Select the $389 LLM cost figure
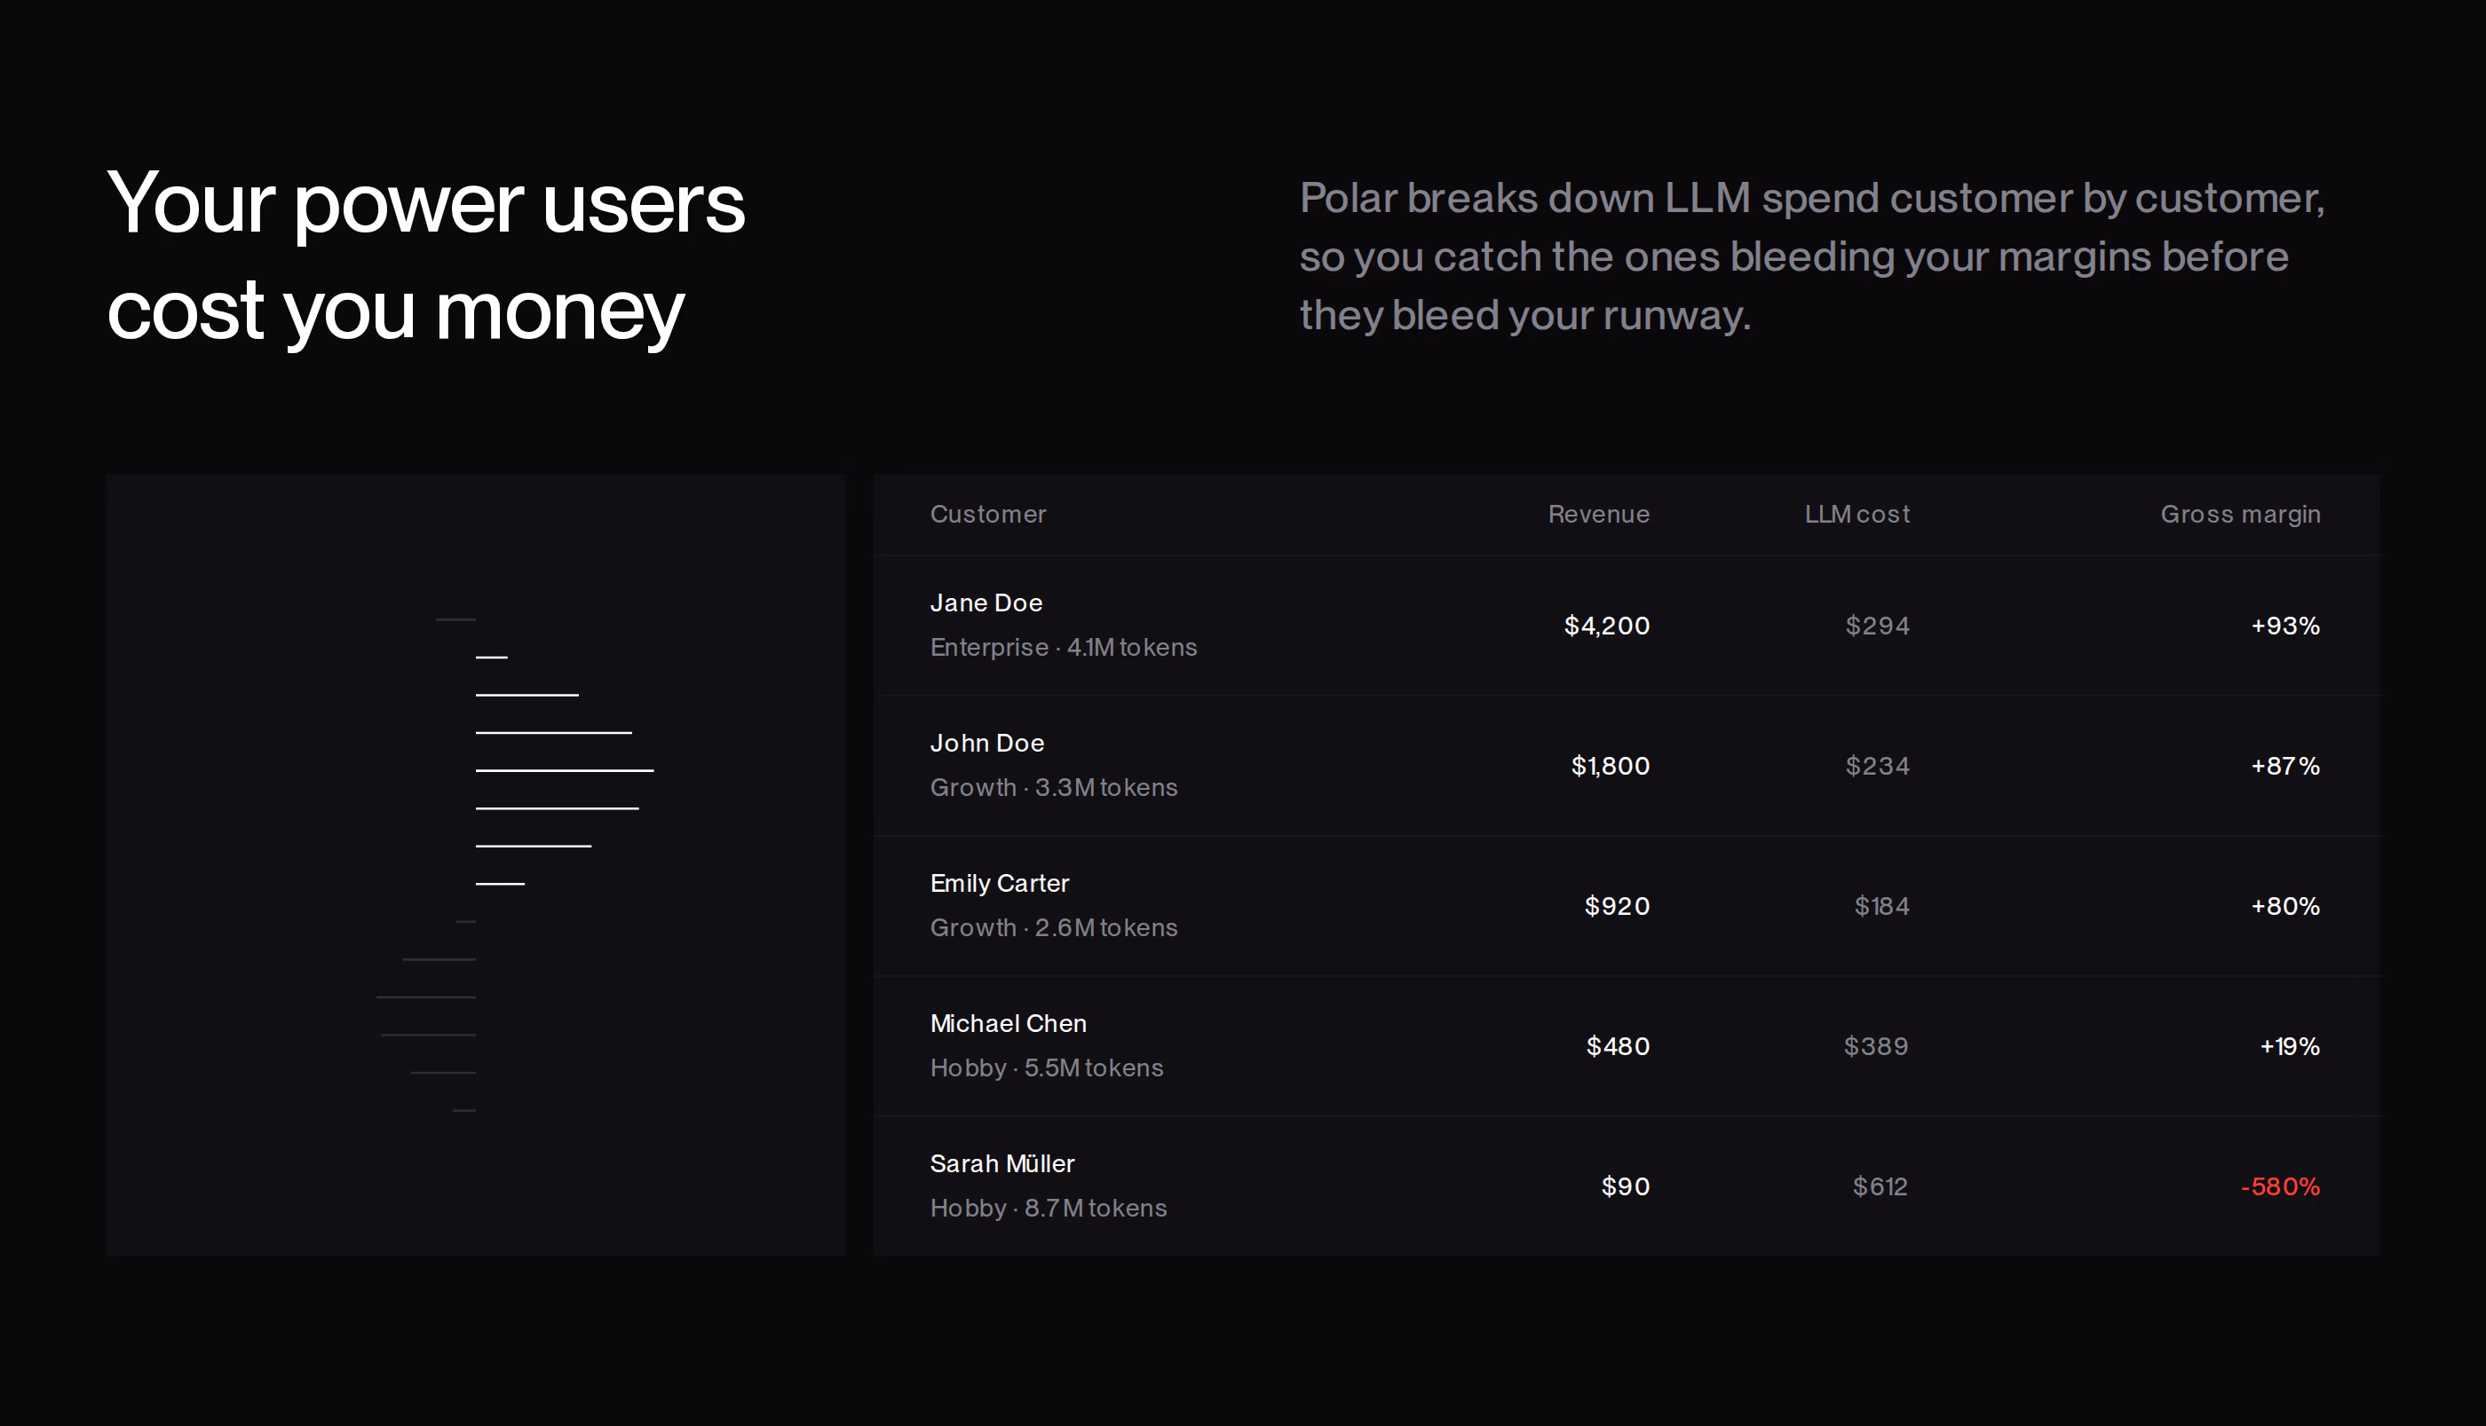 [1875, 1047]
